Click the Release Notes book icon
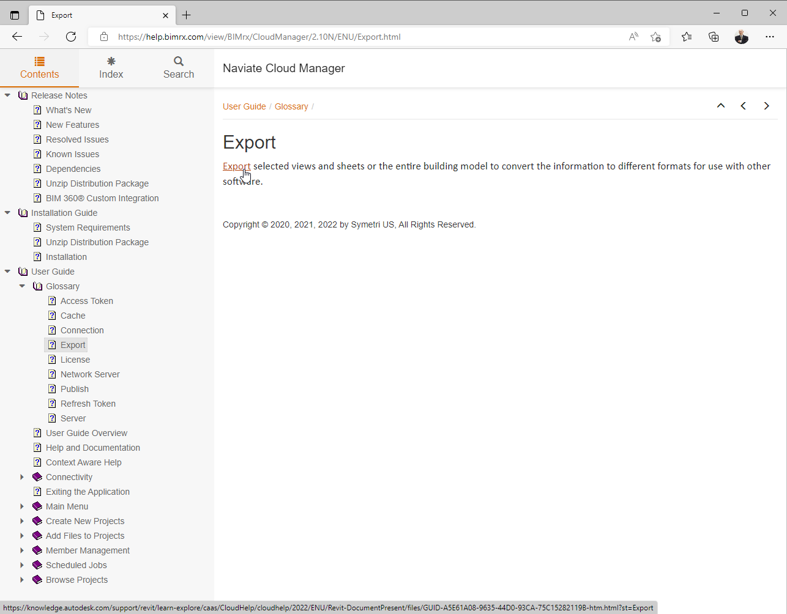Image resolution: width=787 pixels, height=614 pixels. click(23, 95)
